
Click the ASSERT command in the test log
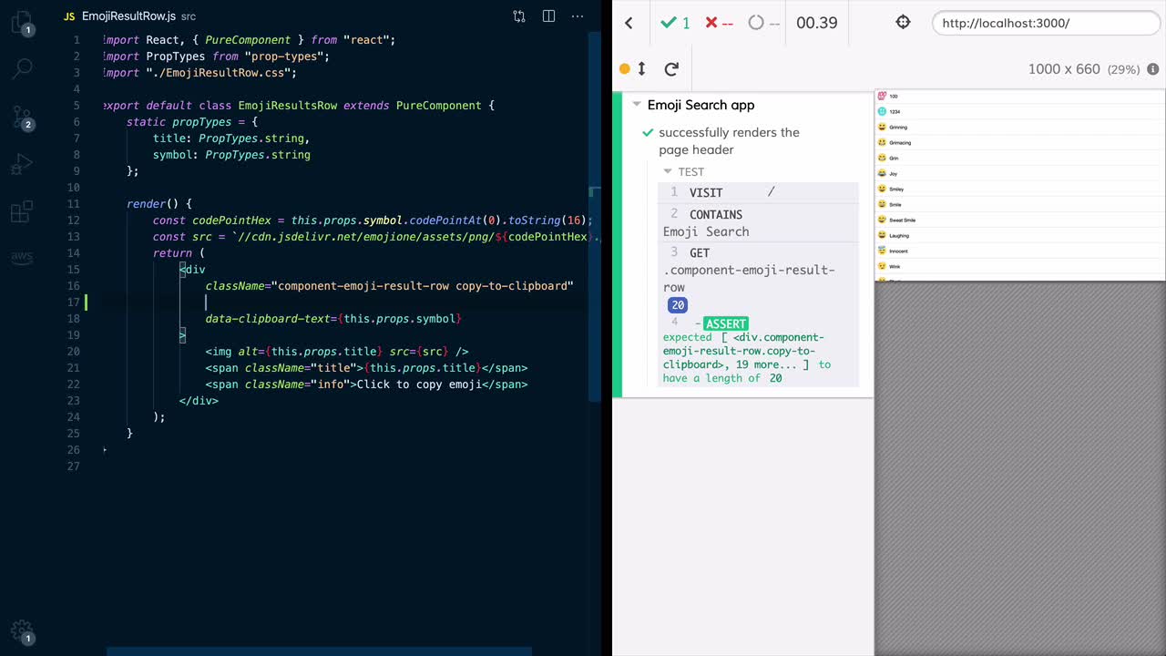pos(725,323)
